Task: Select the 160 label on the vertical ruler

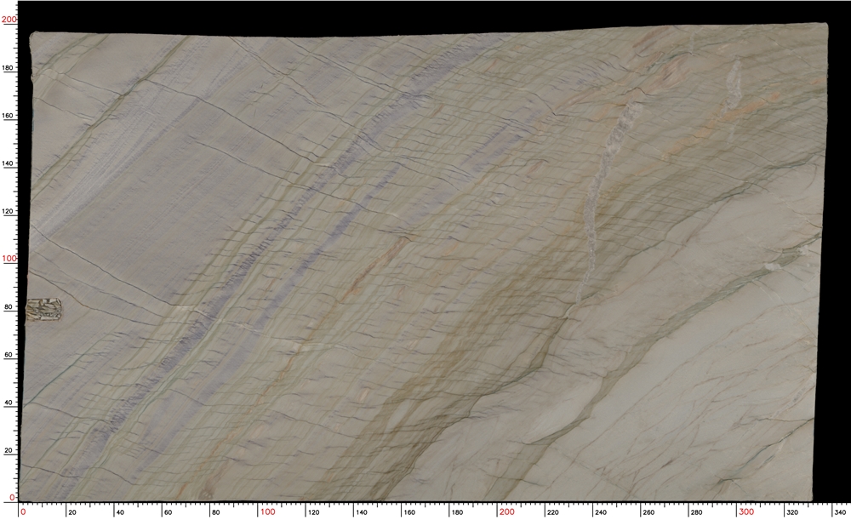Action: [x=9, y=116]
